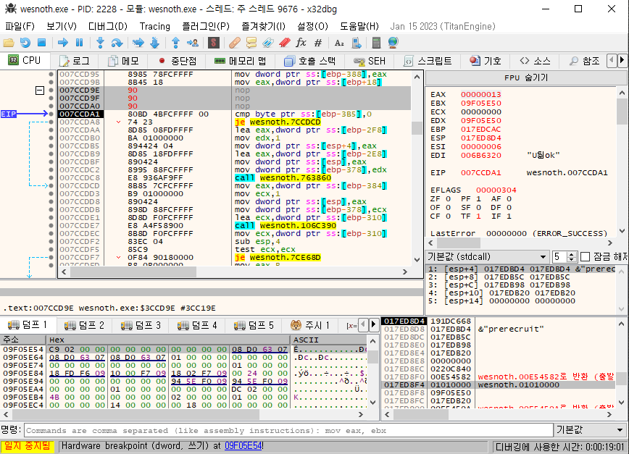Execute until return
The image size is (629, 454).
[175, 43]
